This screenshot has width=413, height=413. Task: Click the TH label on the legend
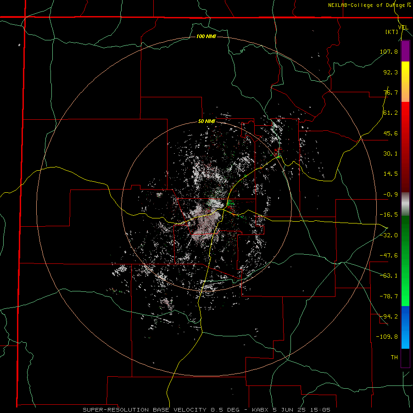[394, 357]
